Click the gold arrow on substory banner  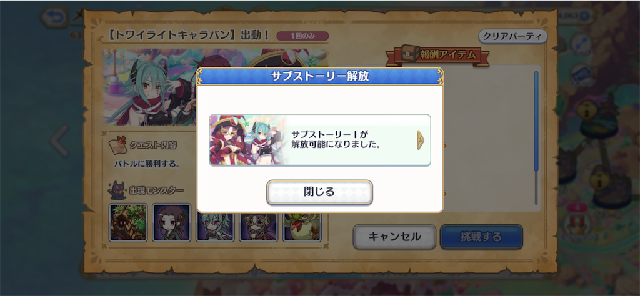pyautogui.click(x=421, y=141)
